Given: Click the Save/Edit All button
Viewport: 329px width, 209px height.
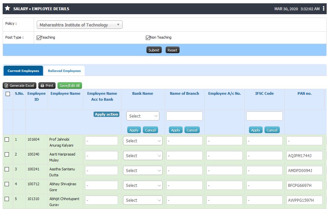Looking at the screenshot, I should point(70,86).
